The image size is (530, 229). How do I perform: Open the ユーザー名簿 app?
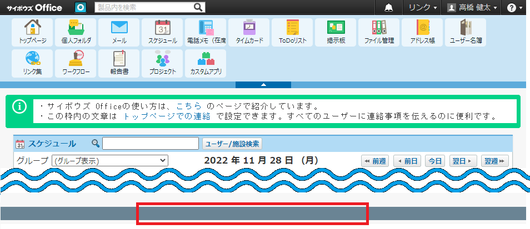coord(466,32)
